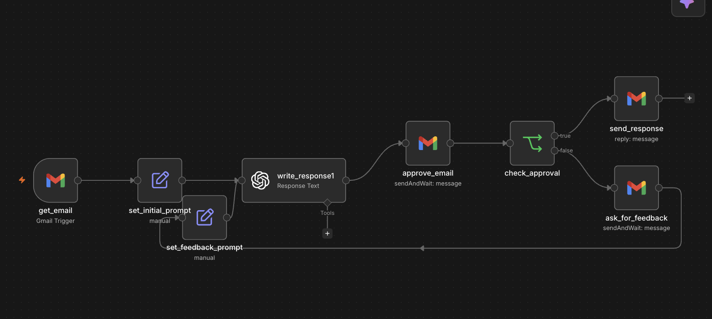Click the 'Response Text' subtitle in write_response1
The width and height of the screenshot is (712, 319).
click(x=298, y=186)
